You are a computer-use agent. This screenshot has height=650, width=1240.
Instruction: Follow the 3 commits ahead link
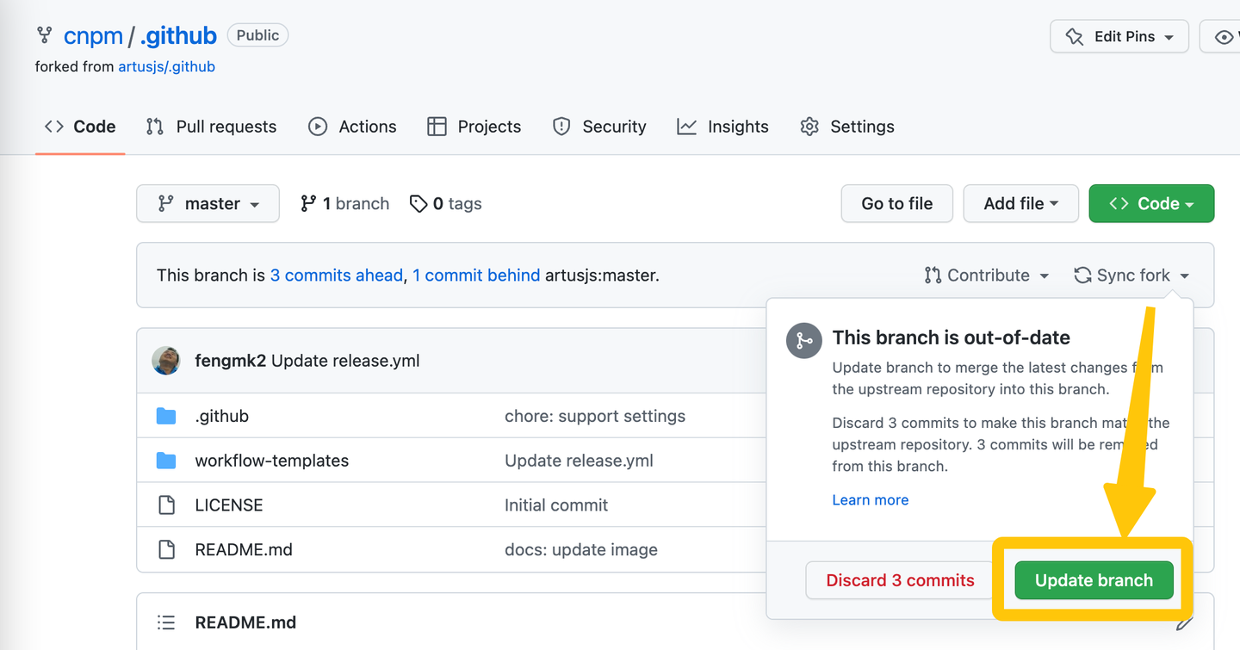coord(337,275)
